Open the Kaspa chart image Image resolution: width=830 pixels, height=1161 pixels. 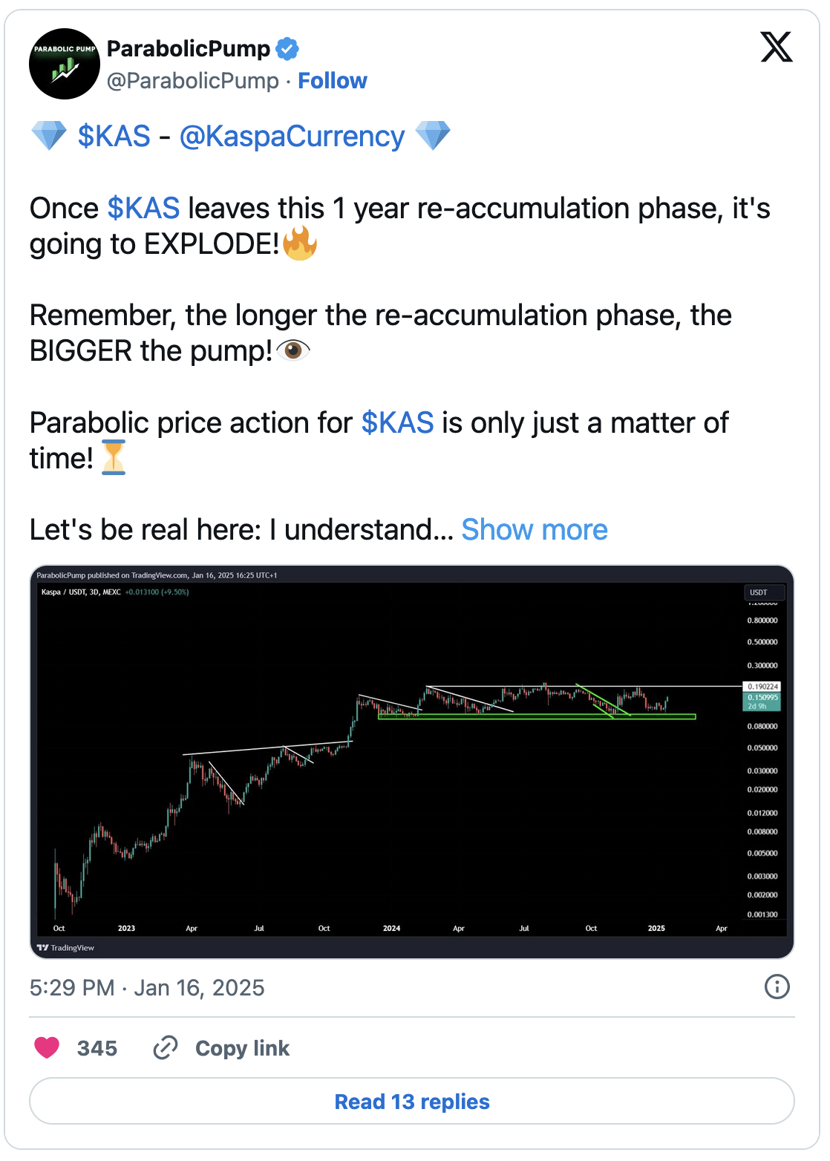[x=412, y=762]
